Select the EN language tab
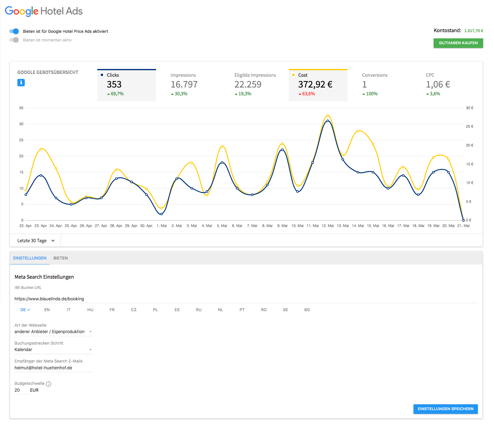The height and width of the screenshot is (425, 494). (47, 310)
